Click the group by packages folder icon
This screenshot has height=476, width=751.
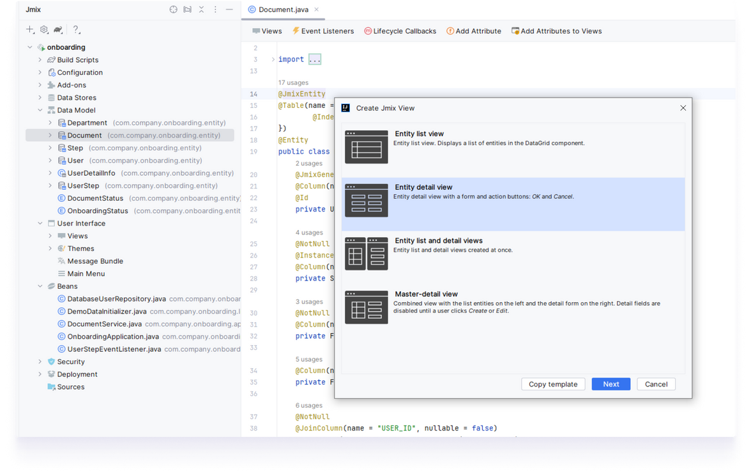187,10
